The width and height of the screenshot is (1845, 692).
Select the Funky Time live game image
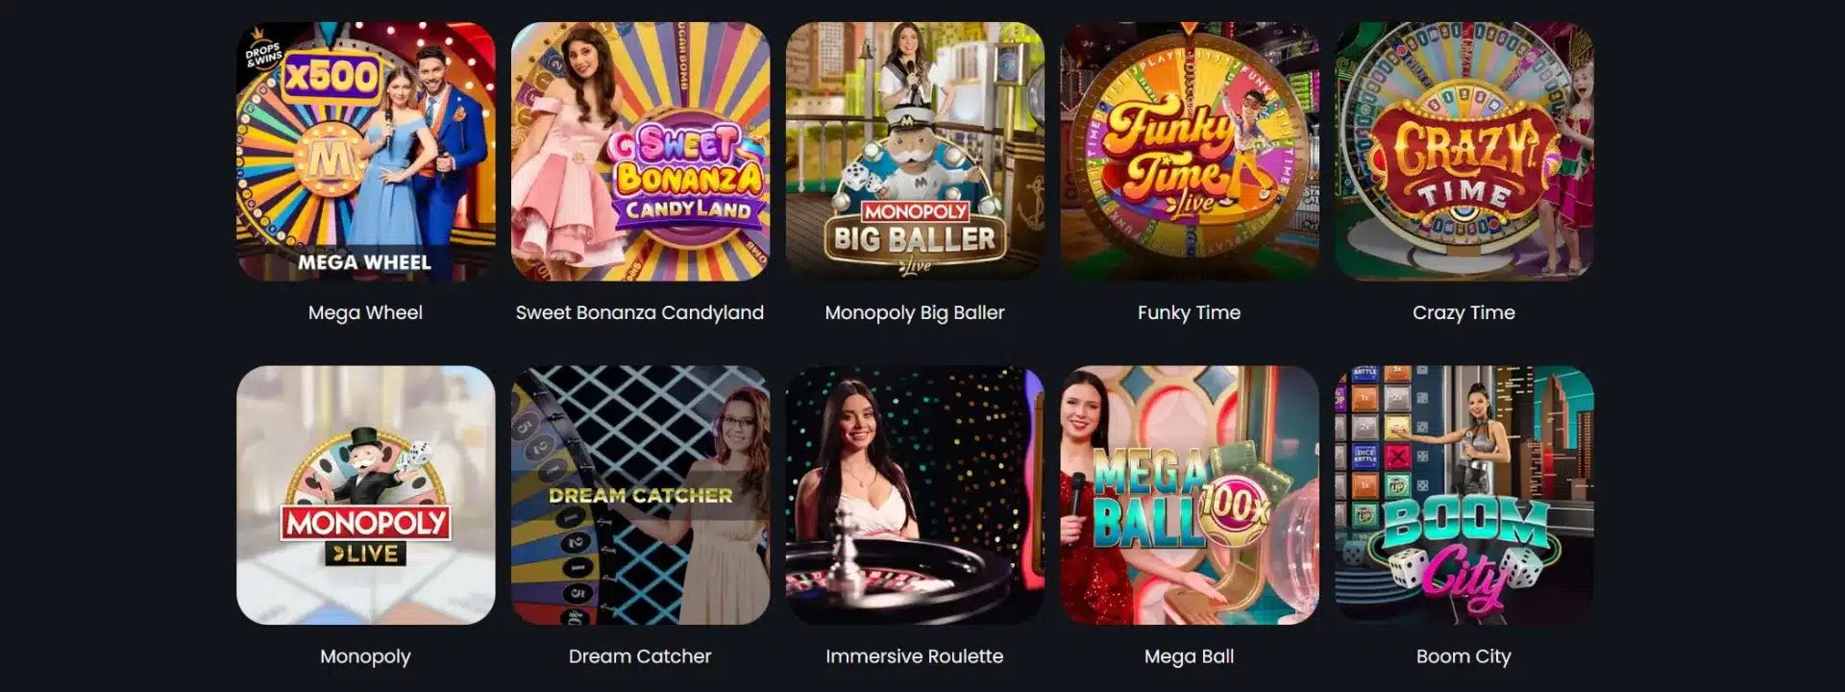(1190, 152)
